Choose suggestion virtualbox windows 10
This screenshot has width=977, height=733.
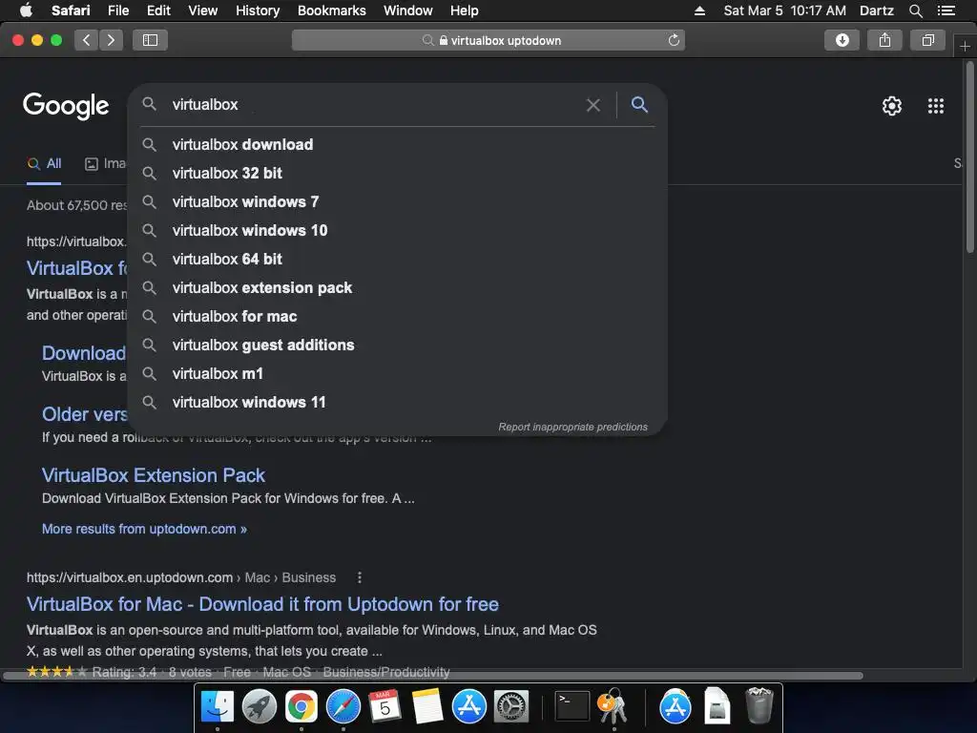tap(398, 231)
